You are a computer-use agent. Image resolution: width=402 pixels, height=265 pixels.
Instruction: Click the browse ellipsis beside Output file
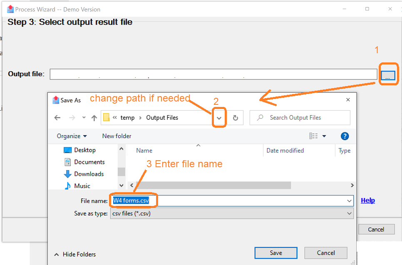(x=388, y=75)
